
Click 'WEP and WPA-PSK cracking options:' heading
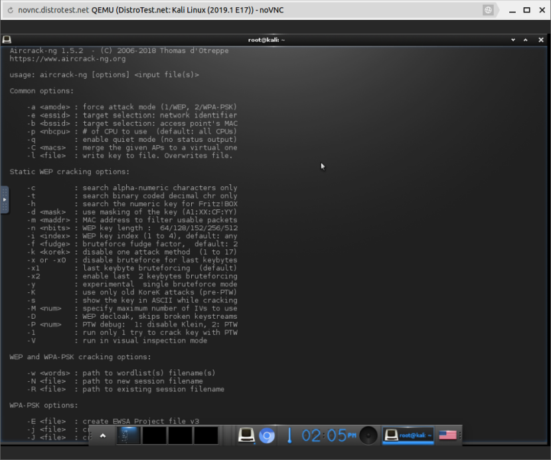click(80, 357)
